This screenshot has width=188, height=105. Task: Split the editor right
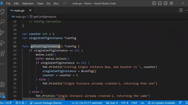pos(181,10)
